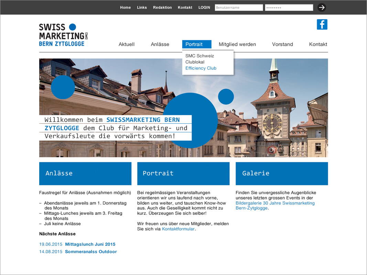Open the blue Galerie section header
Viewport: 367px width, 275px height.
click(282, 174)
